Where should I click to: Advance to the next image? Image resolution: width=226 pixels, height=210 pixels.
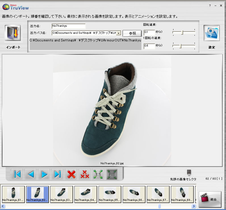44,174
